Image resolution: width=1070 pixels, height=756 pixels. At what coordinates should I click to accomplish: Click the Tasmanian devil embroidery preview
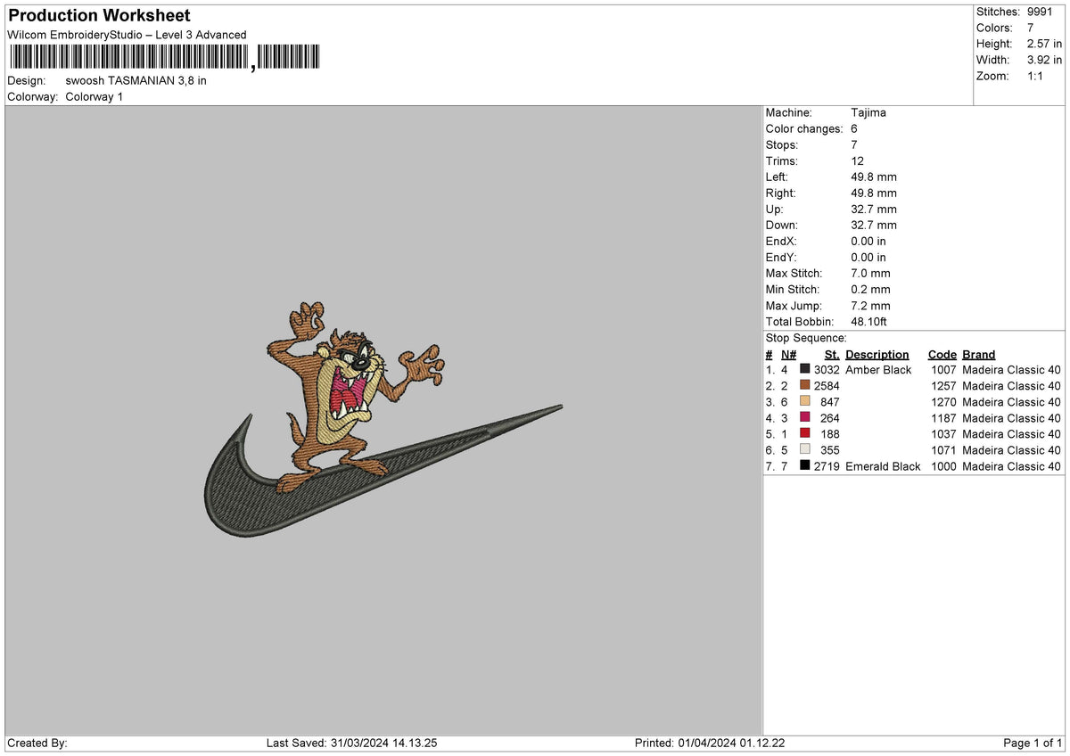[383, 420]
